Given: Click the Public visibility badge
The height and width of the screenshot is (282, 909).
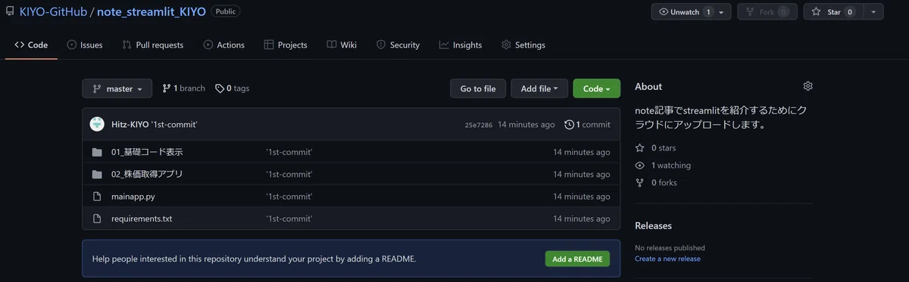Looking at the screenshot, I should pyautogui.click(x=226, y=11).
